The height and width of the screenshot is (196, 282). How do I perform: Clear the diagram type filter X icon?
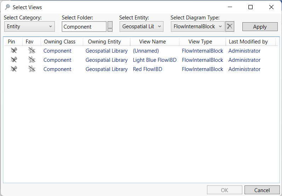point(230,26)
